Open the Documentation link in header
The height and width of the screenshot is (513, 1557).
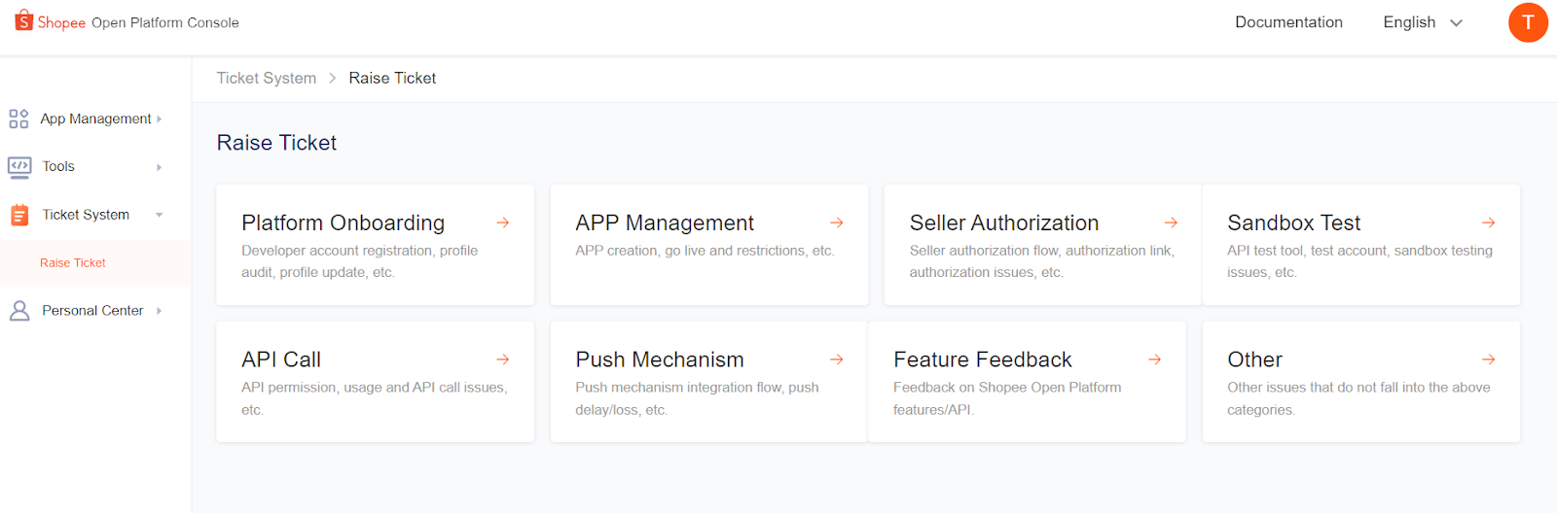point(1288,22)
